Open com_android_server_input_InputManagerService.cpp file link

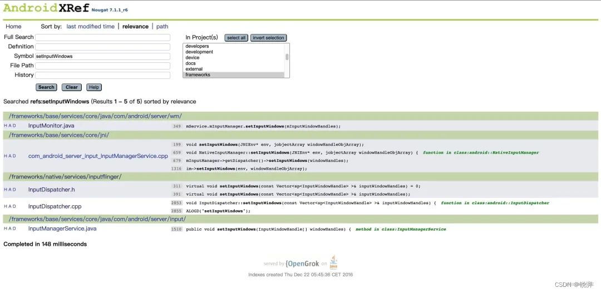pyautogui.click(x=98, y=156)
